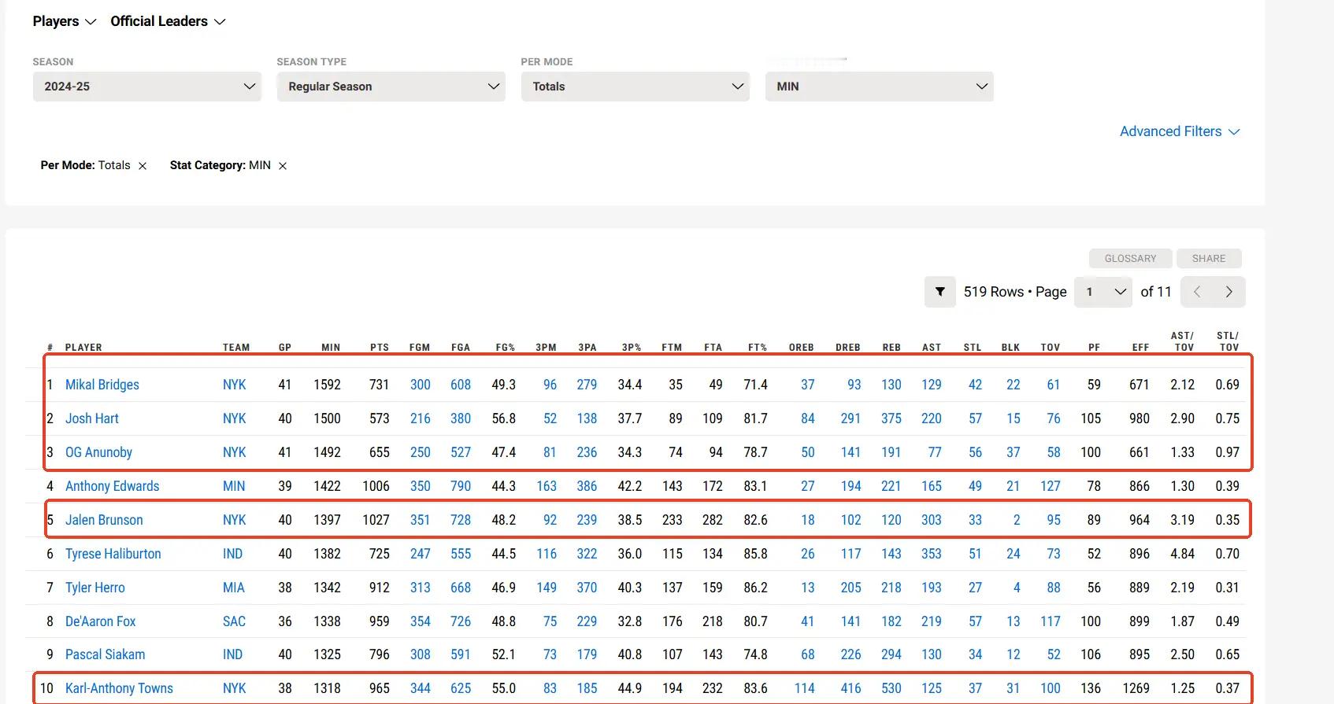Sort by the GP column header

(285, 348)
